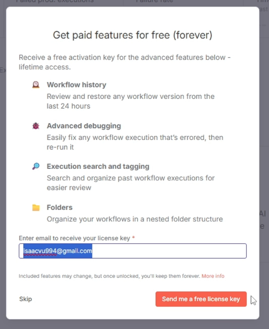Select the Advanced debugging heading
Image resolution: width=269 pixels, height=329 pixels.
pos(84,126)
